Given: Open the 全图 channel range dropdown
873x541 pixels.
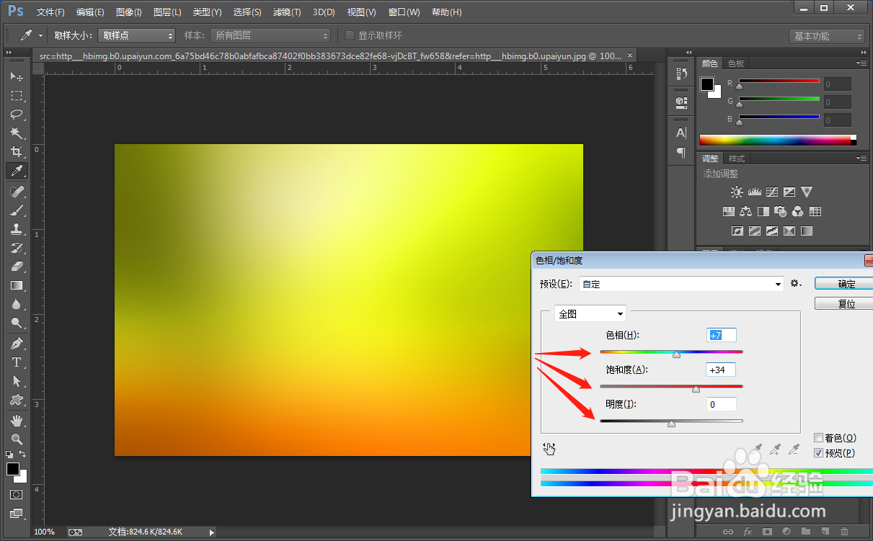Looking at the screenshot, I should coord(590,314).
